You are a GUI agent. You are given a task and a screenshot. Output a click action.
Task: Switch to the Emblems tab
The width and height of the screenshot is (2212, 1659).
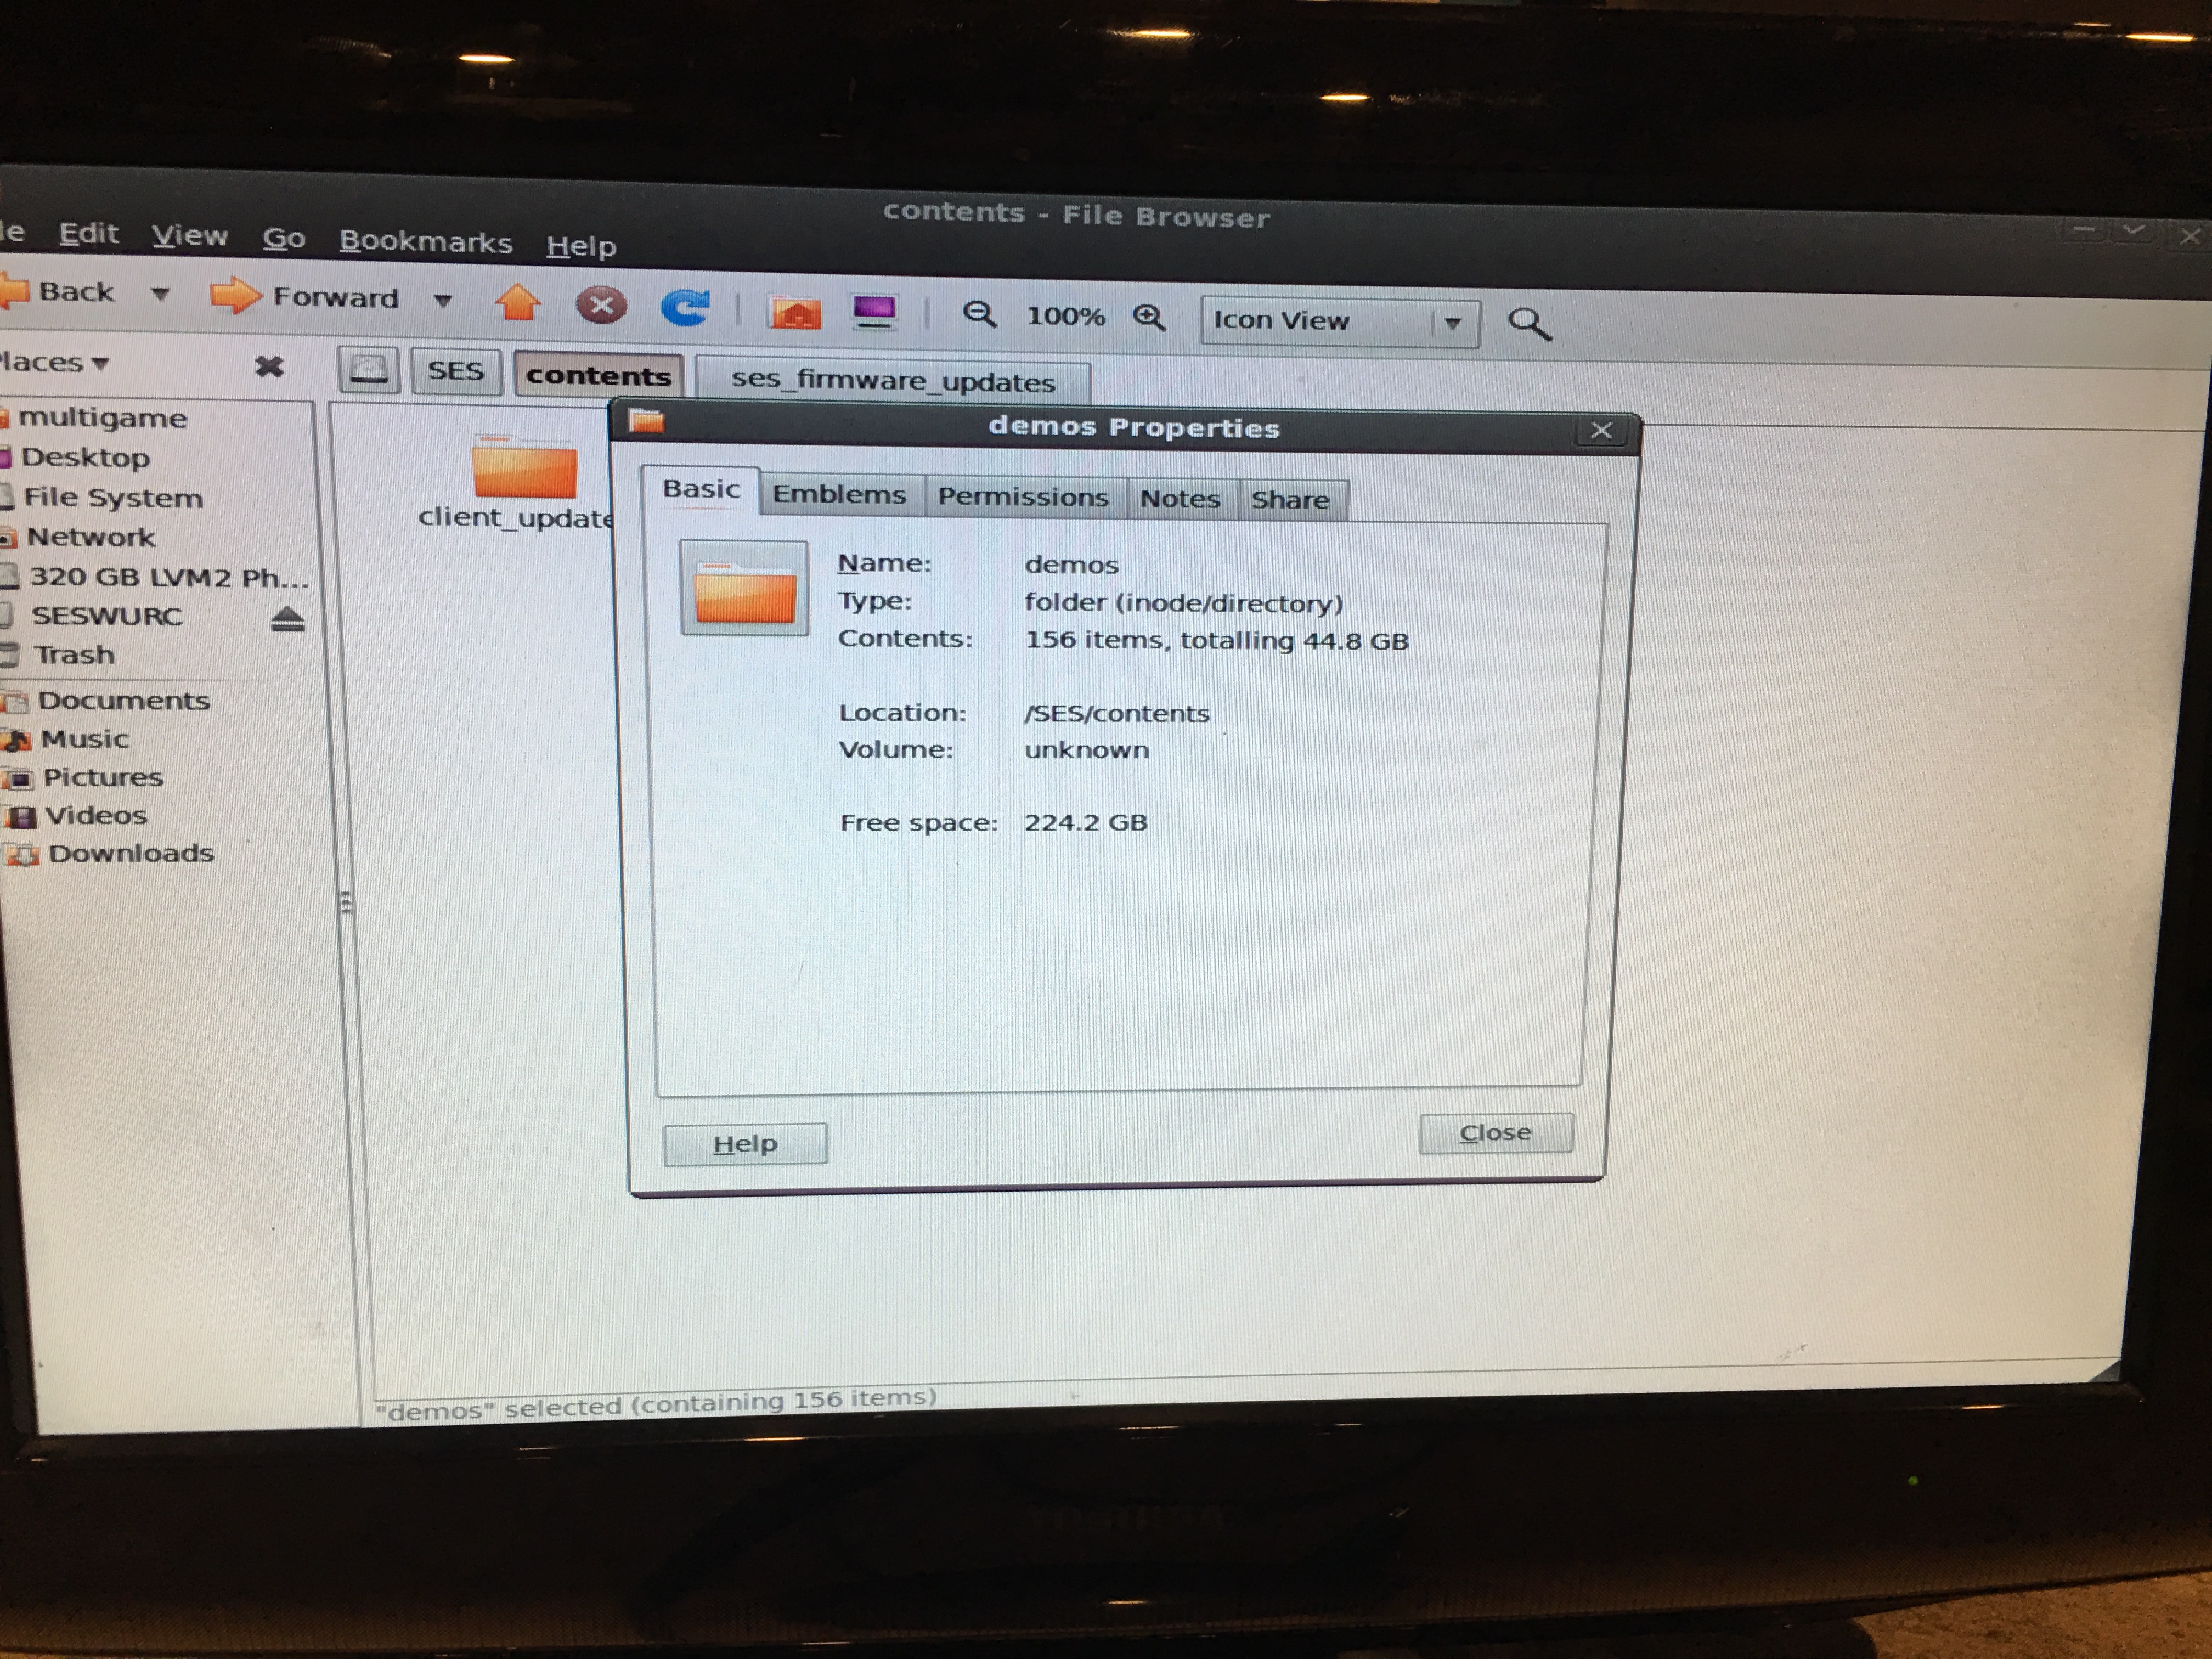(840, 494)
